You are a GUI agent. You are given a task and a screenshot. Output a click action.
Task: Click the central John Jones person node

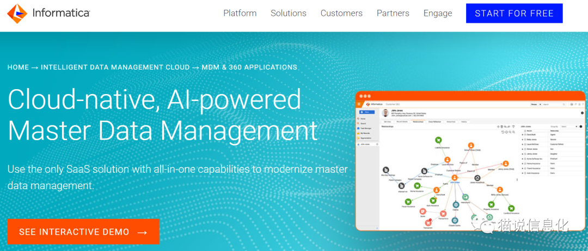(x=454, y=177)
